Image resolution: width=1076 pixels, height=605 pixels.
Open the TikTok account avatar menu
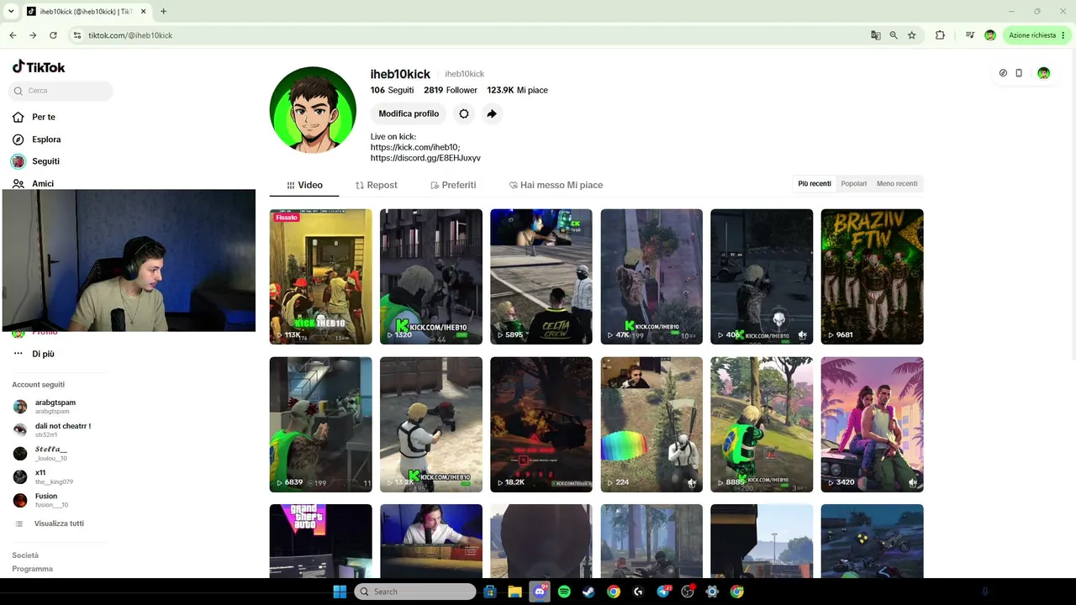1043,73
